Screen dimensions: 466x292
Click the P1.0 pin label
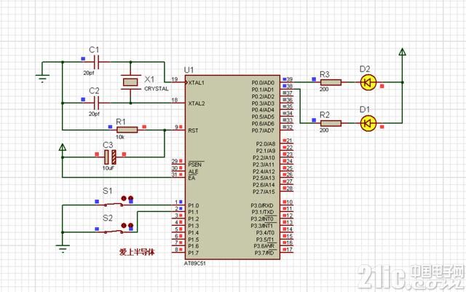point(193,205)
